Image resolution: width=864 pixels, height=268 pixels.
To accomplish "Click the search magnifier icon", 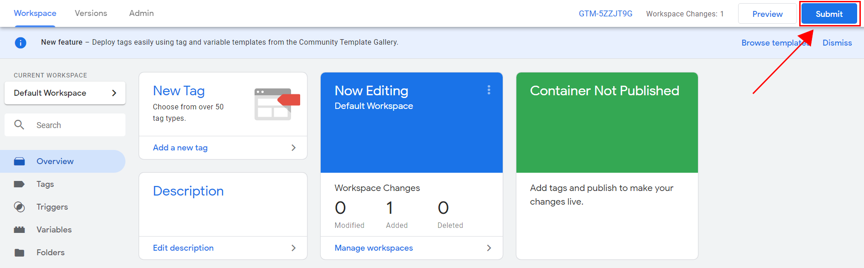I will point(19,124).
